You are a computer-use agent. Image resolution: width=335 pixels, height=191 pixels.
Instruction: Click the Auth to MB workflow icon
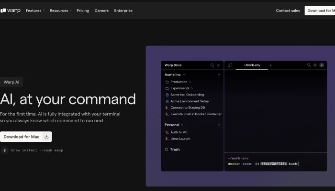pyautogui.click(x=167, y=132)
